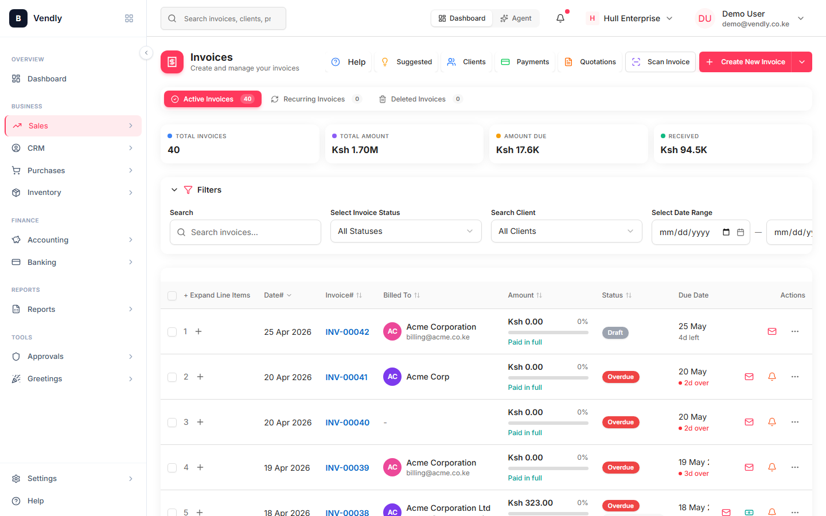Send reminder bell for INV-00039
Screen dimensions: 826x516
[x=772, y=467]
